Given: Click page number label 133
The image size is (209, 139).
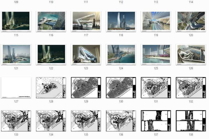Looking at the screenshot, I should coord(16,135).
